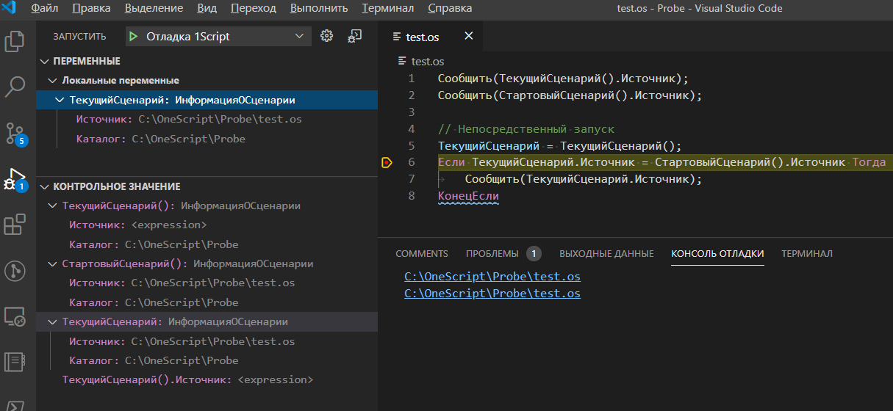Select Каталог row under СтартовыйСценарий() watch

(x=207, y=302)
